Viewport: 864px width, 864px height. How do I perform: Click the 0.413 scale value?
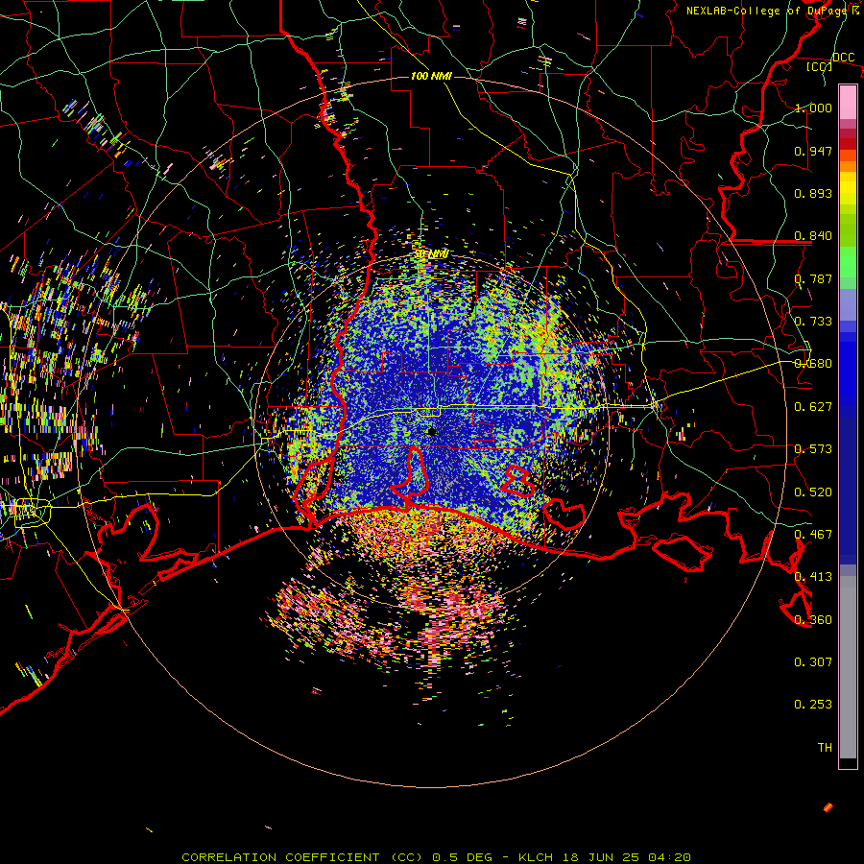click(813, 577)
